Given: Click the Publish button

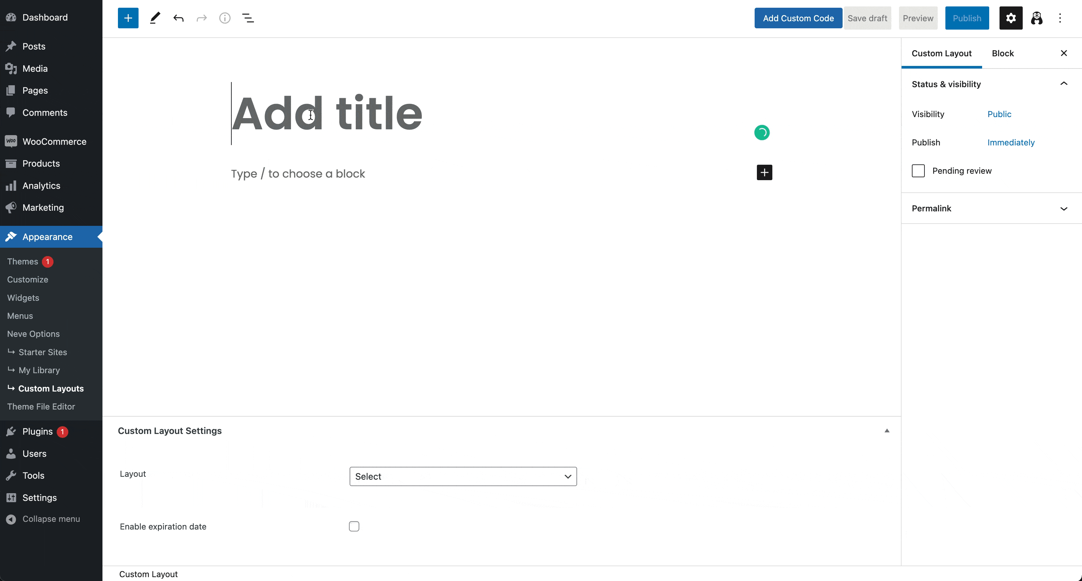Looking at the screenshot, I should click(x=966, y=18).
